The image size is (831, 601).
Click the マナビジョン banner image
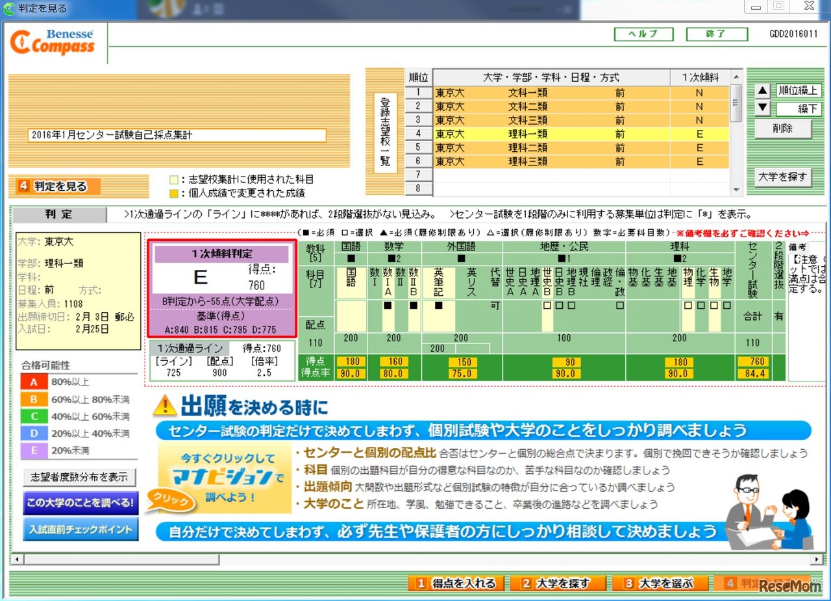point(225,478)
